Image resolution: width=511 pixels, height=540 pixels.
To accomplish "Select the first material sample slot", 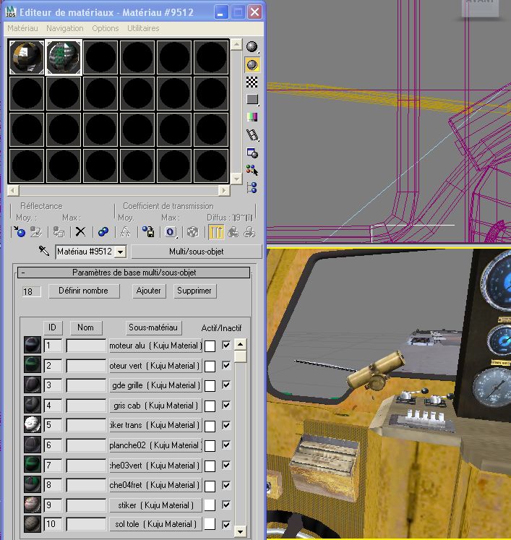I will [x=27, y=57].
